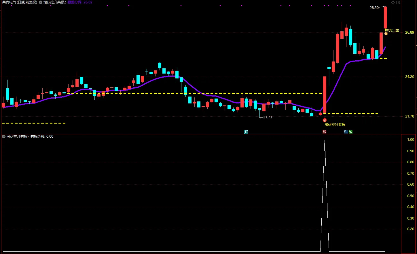Image resolution: width=417 pixels, height=254 pixels.
Task: Click the 潜伏拉升共振Z indicator name
Action: (x=55, y=2)
